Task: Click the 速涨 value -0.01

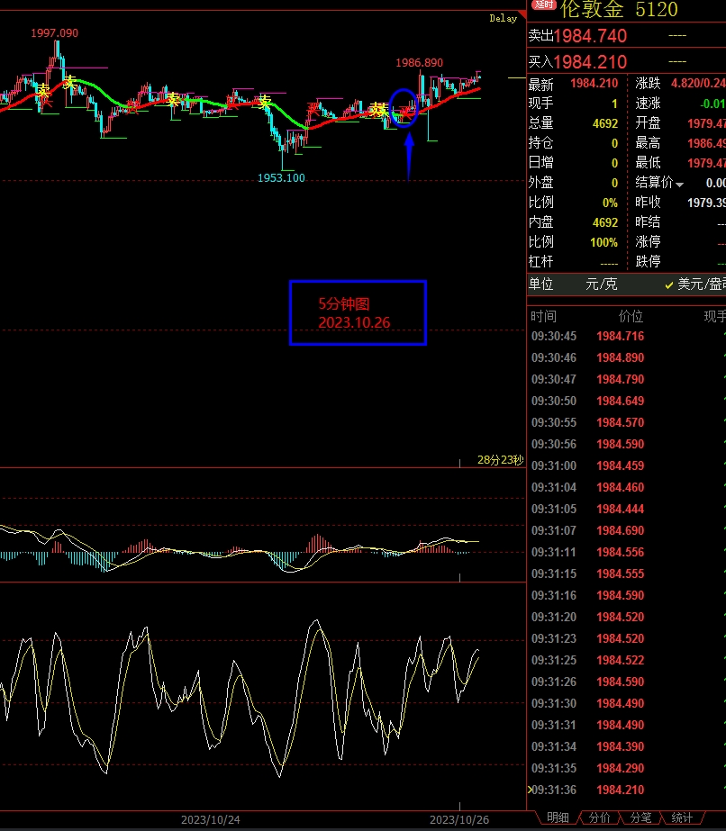Action: click(x=712, y=104)
